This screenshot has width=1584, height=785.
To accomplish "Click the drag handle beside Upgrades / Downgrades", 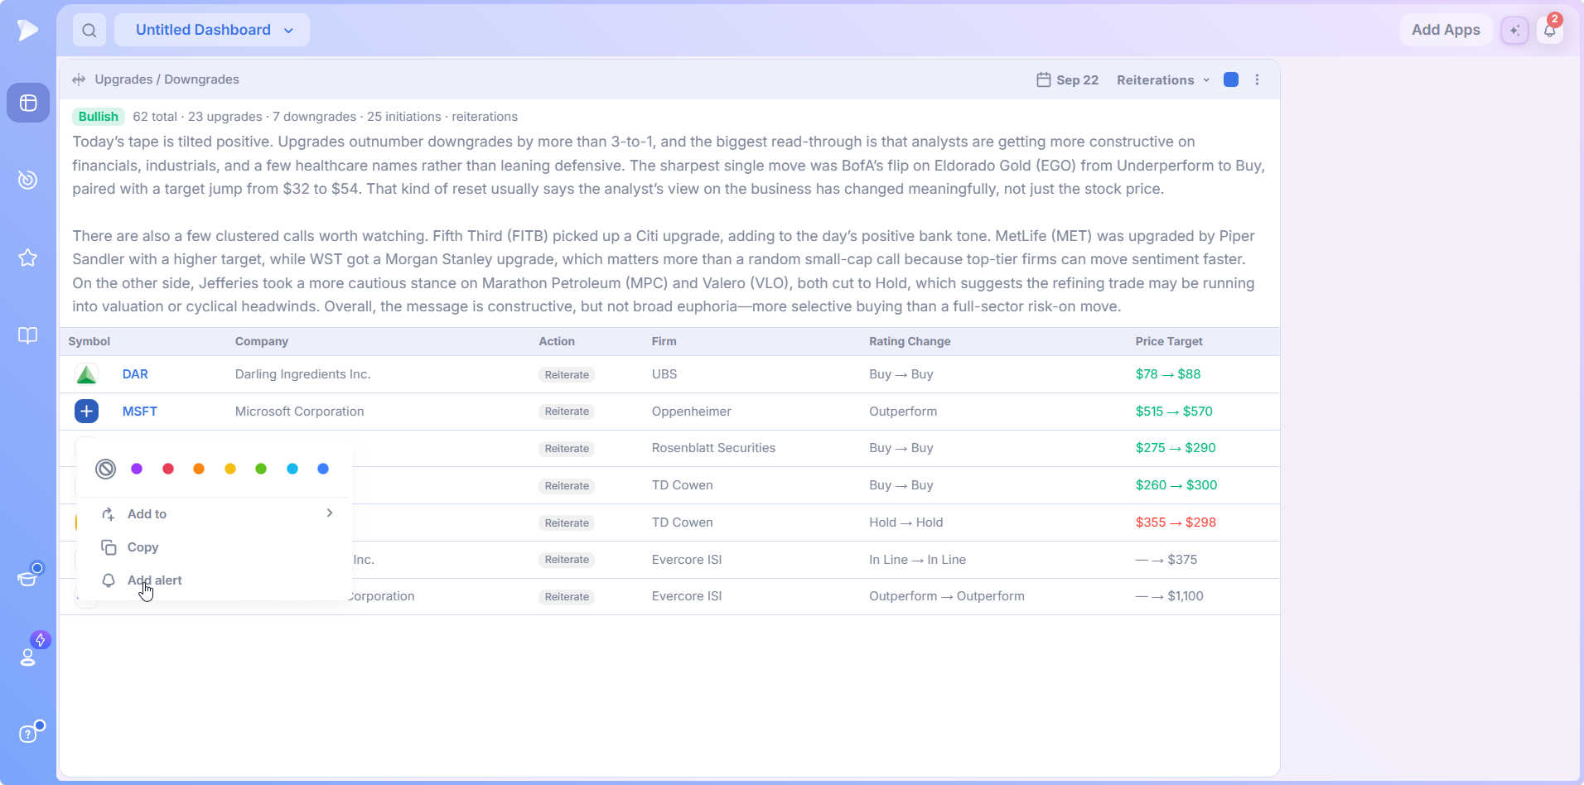I will [80, 79].
